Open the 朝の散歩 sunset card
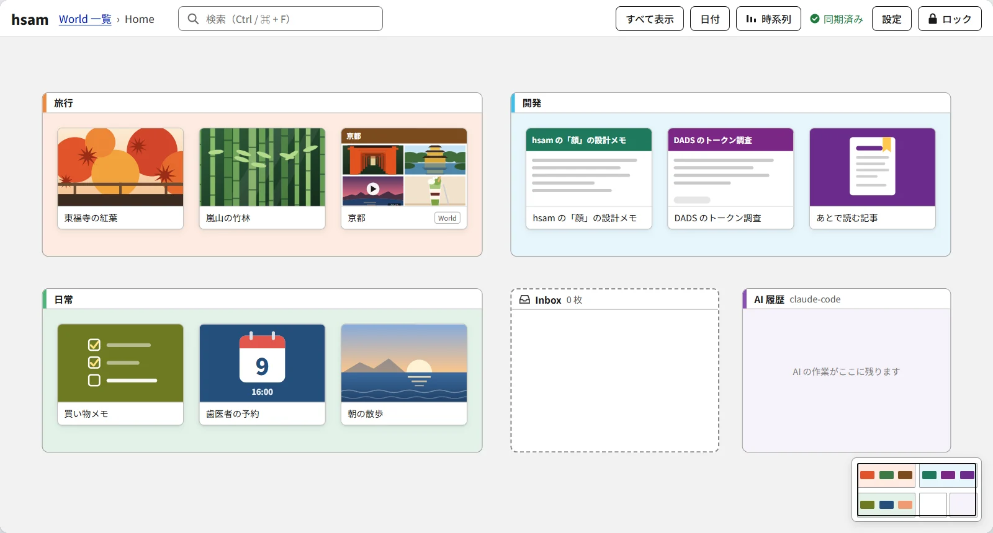This screenshot has width=993, height=533. coord(404,374)
